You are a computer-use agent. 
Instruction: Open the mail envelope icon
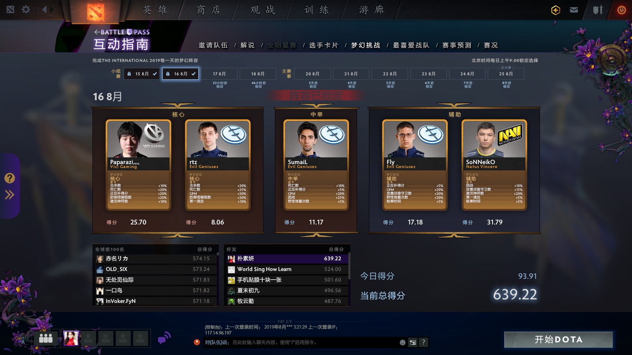coord(574,10)
